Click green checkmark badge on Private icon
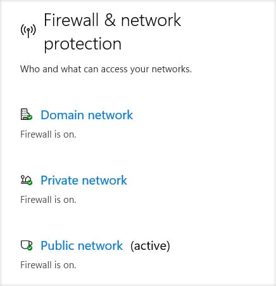The width and height of the screenshot is (276, 286). [x=30, y=183]
